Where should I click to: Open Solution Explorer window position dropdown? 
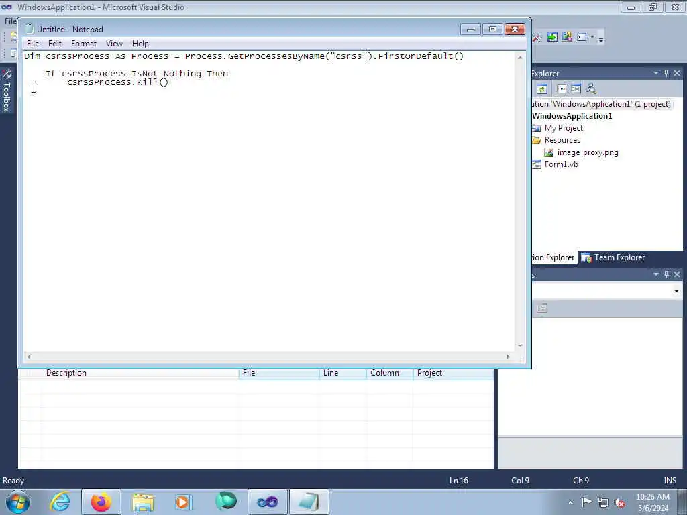[656, 73]
